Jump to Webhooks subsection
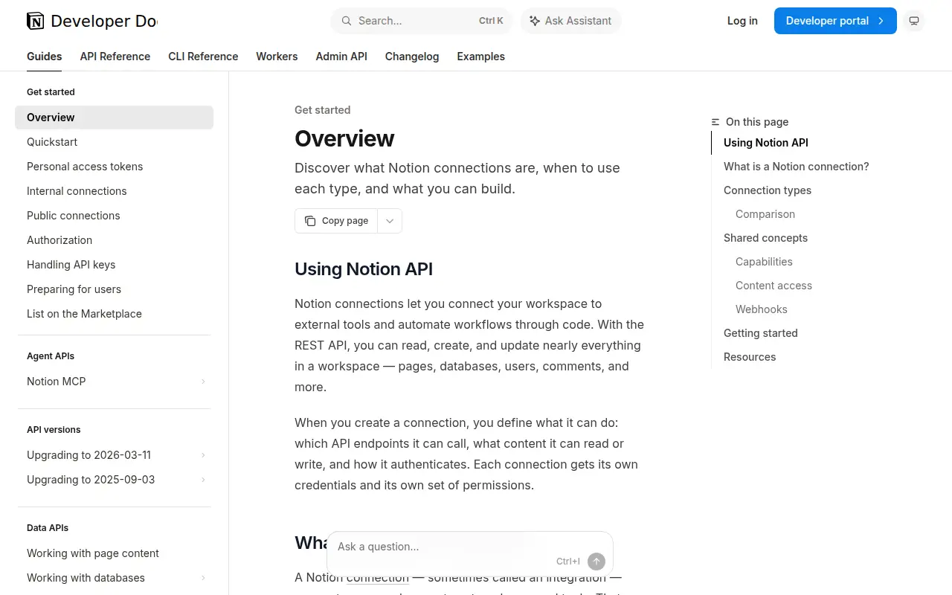The image size is (952, 595). 761,309
